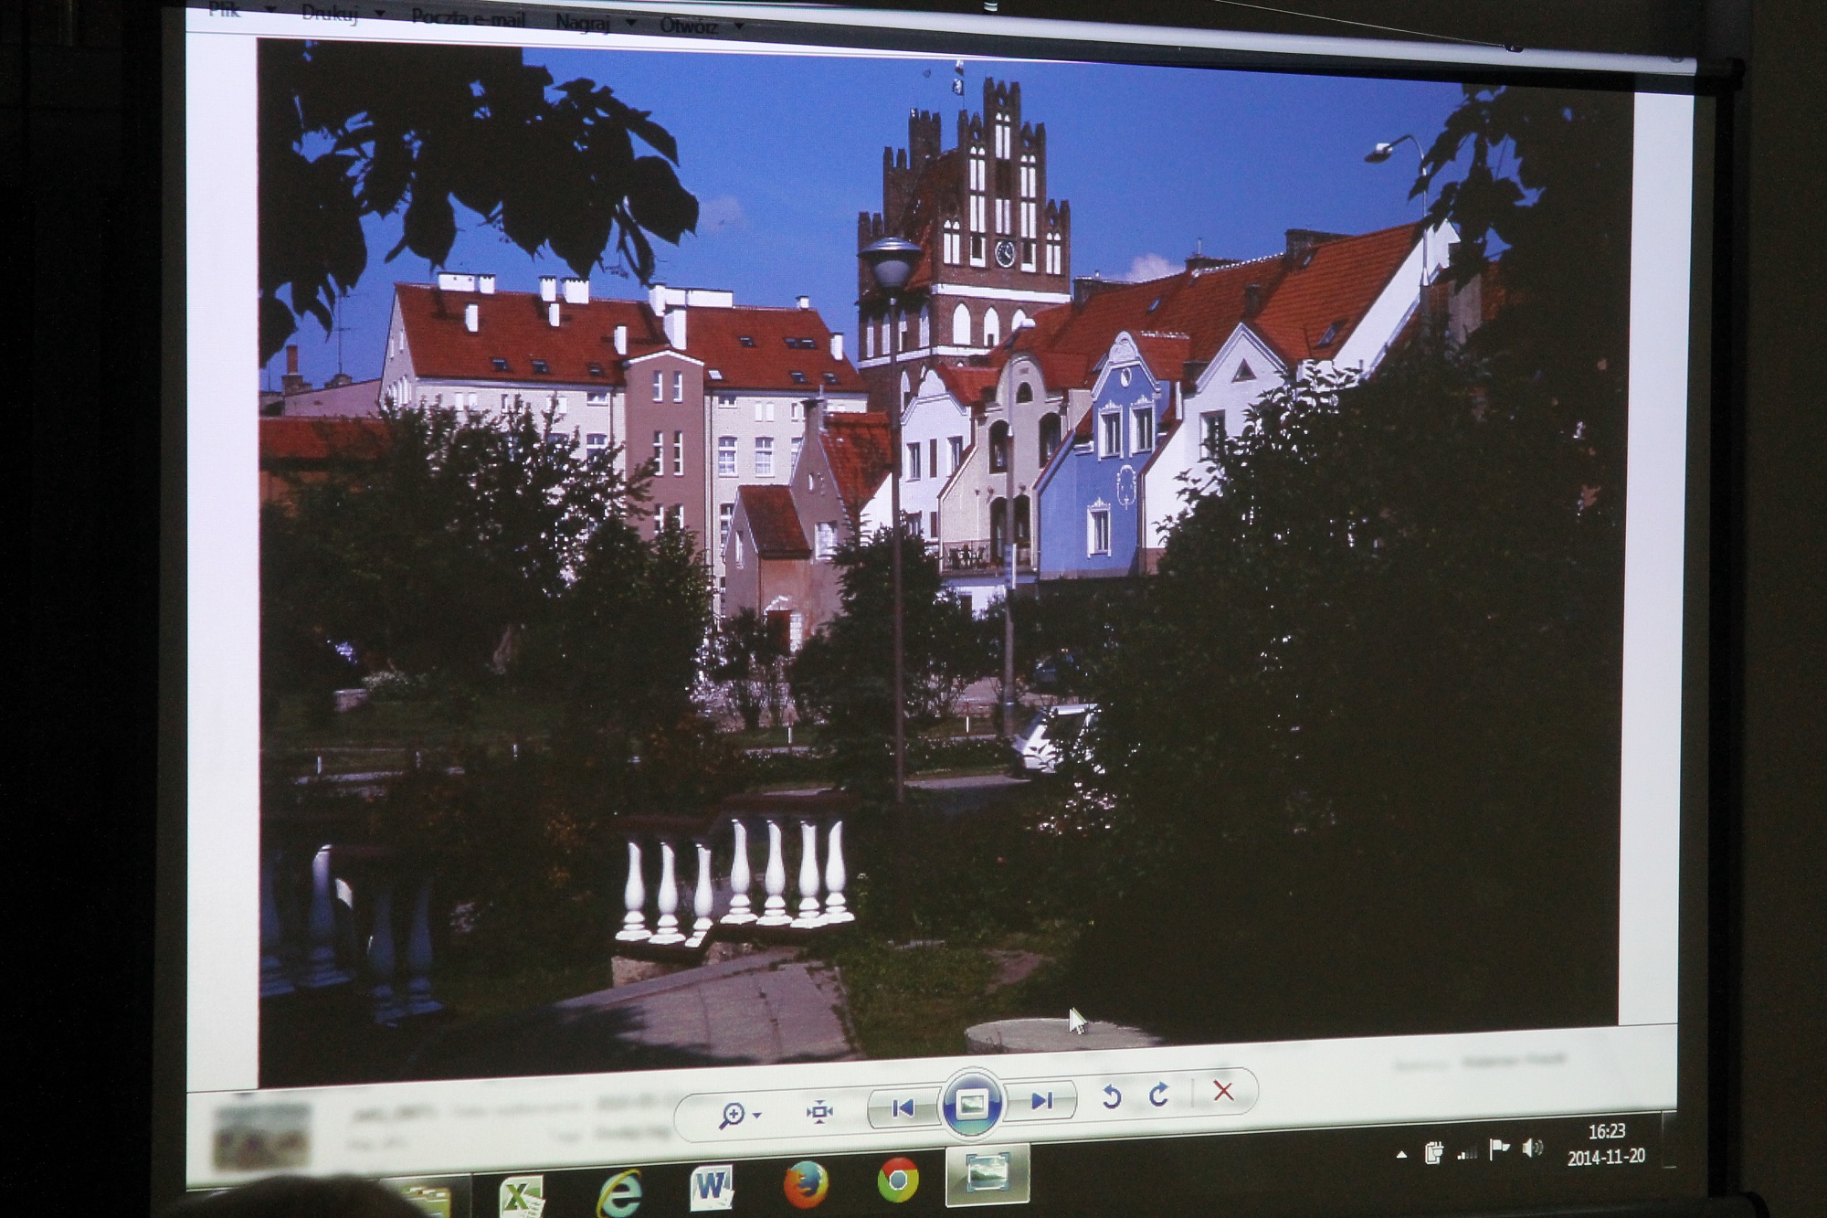The width and height of the screenshot is (1827, 1218).
Task: Select the Photo Viewer taskbar button
Action: [x=987, y=1174]
